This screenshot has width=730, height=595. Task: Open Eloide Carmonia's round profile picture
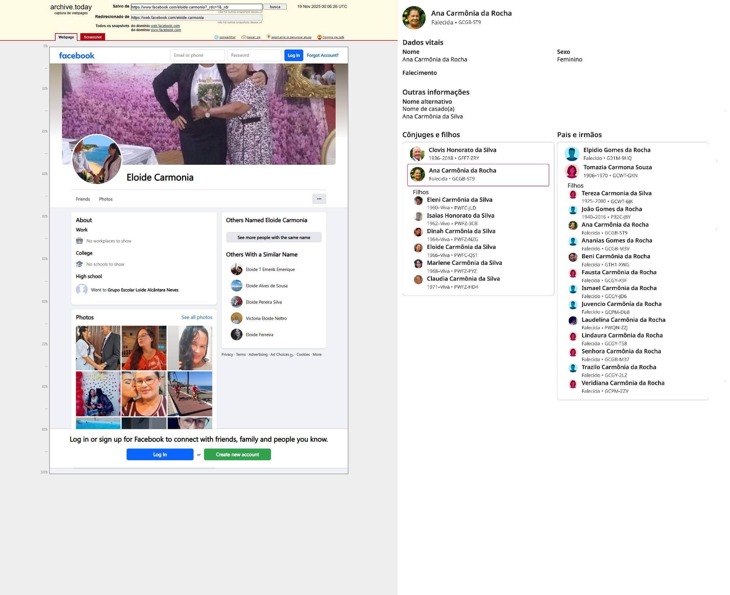pyautogui.click(x=97, y=159)
